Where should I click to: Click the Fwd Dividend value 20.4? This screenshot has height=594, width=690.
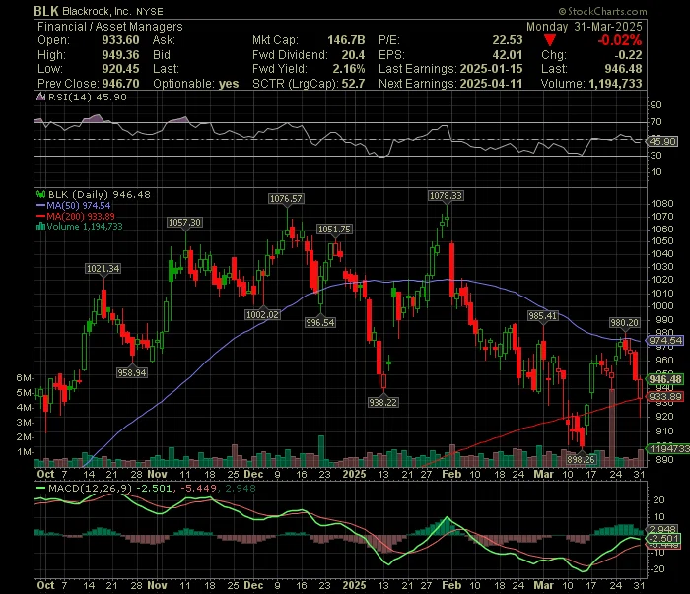(x=353, y=55)
